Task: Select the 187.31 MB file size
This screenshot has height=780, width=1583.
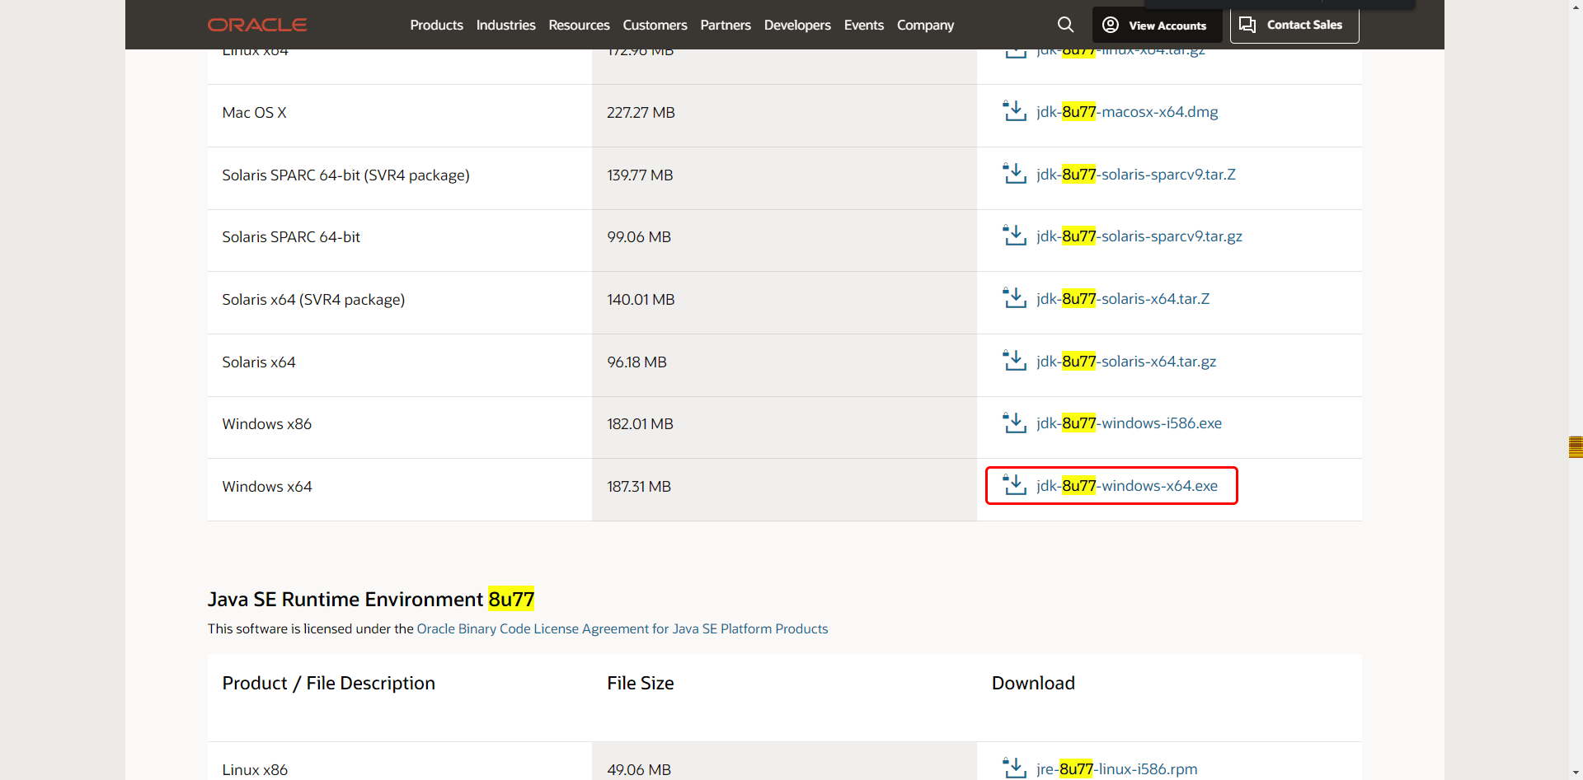Action: click(x=639, y=486)
